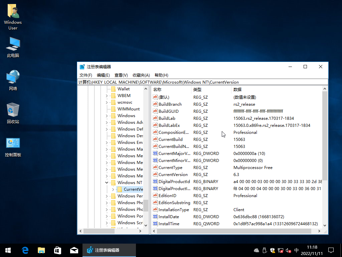Select the EditionID value name

(x=167, y=195)
